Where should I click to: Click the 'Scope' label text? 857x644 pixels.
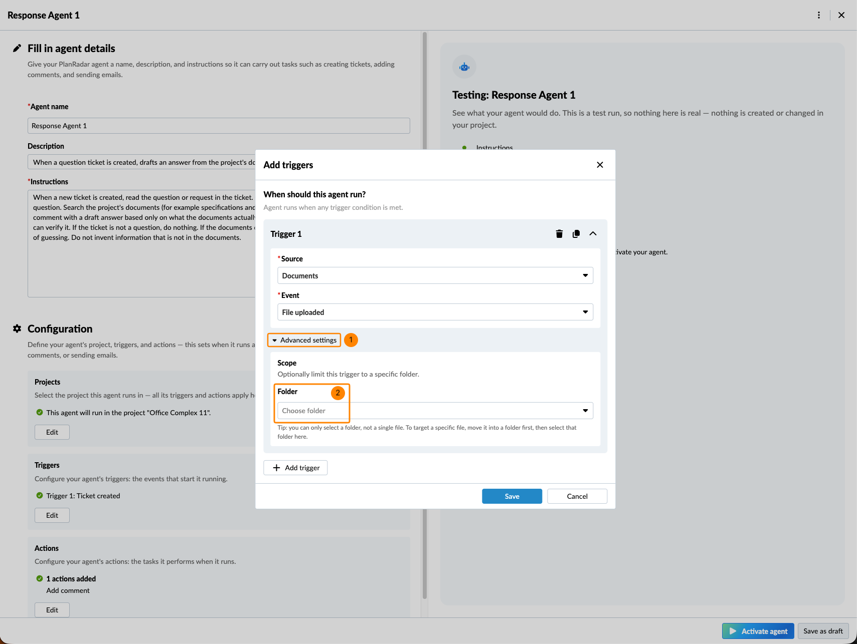coord(287,363)
